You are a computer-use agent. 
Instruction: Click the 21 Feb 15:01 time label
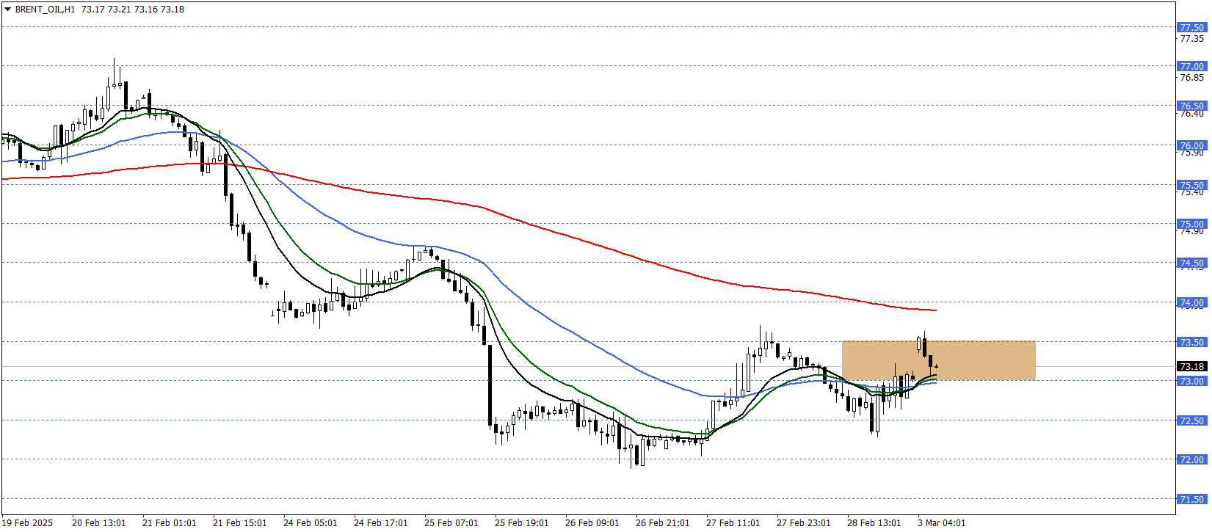tap(240, 523)
